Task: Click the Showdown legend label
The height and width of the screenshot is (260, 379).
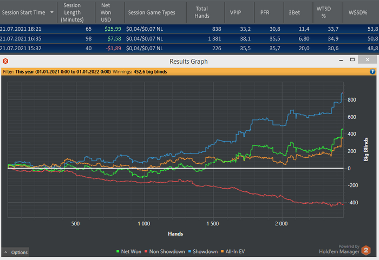Action: coord(205,251)
